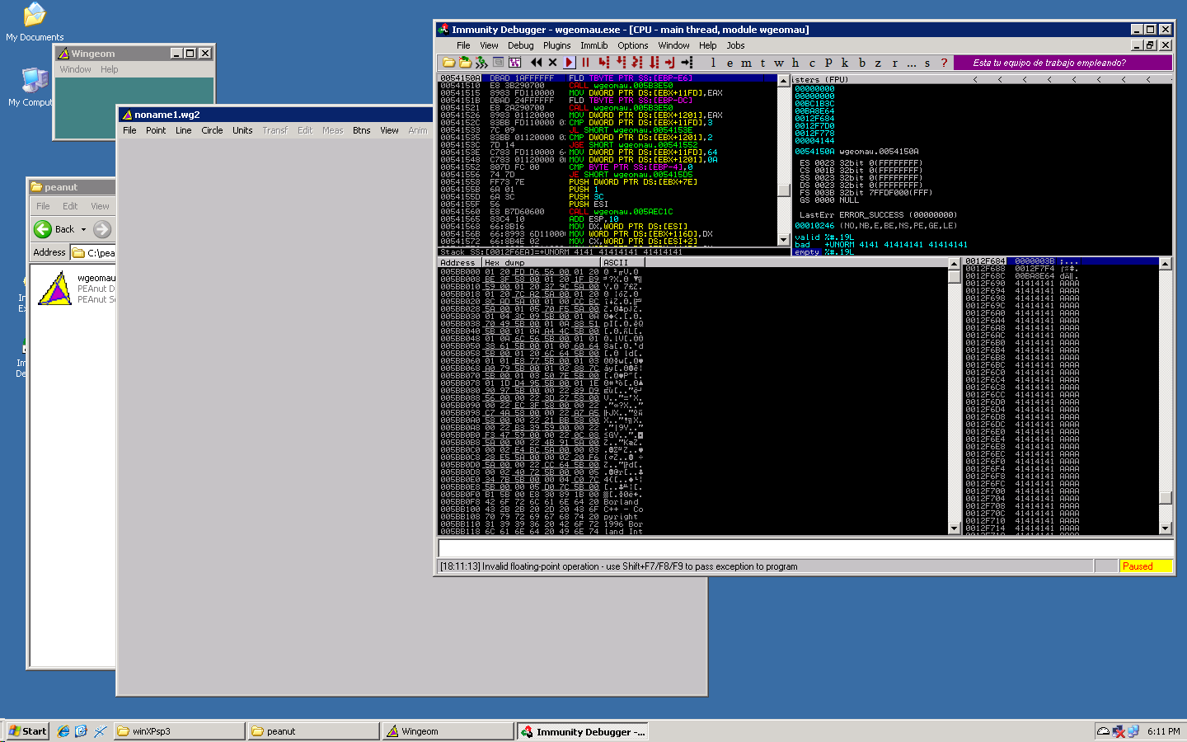Show windows list with 'w' button

pos(779,63)
